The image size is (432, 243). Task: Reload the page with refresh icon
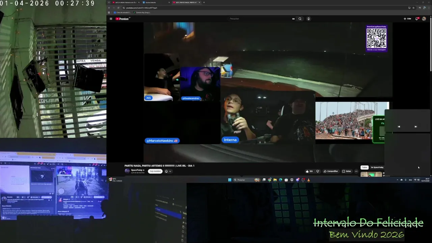coord(118,8)
